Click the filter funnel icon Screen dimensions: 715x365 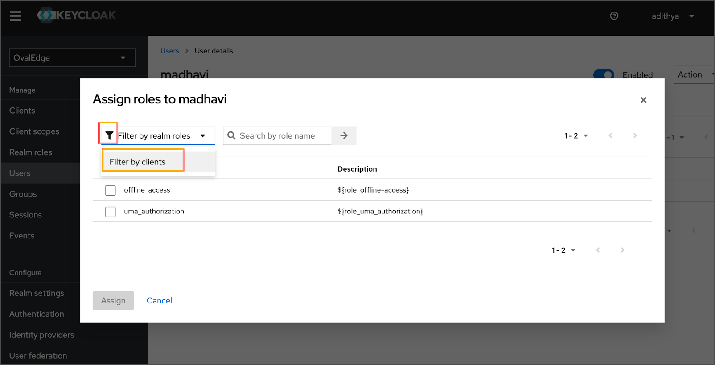[109, 135]
